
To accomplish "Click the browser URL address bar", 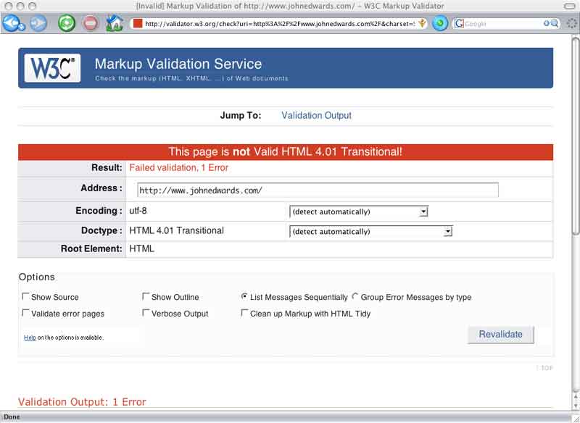I will click(279, 24).
